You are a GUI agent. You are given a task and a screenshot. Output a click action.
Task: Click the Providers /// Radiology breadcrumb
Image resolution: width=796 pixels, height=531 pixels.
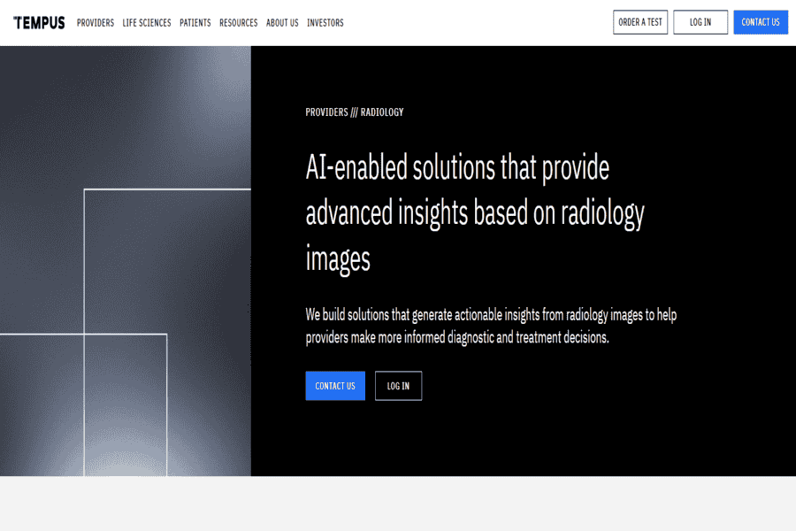355,112
